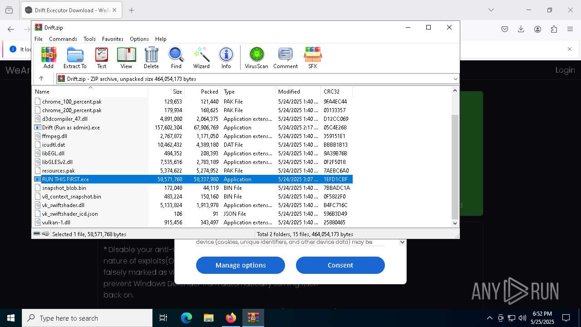Screen dimensions: 581x327
Task: Dismiss the browser notification bar
Action: click(x=570, y=49)
